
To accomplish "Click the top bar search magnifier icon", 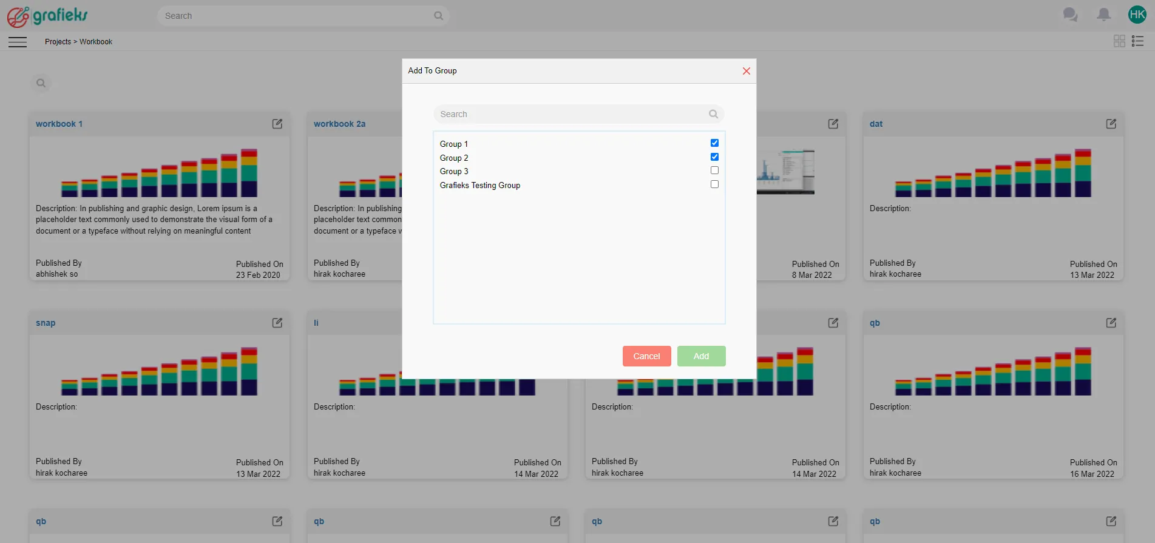I will tap(438, 16).
